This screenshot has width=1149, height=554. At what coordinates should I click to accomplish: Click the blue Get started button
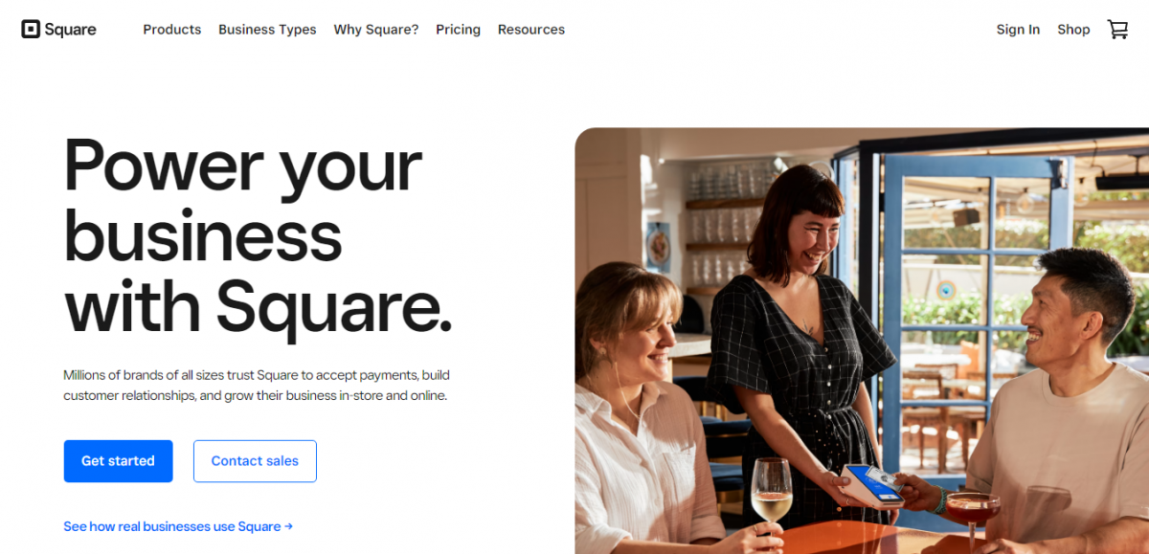(x=118, y=461)
